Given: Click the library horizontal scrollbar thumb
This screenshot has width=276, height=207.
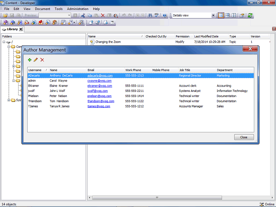Looking at the screenshot, I should [157, 198].
